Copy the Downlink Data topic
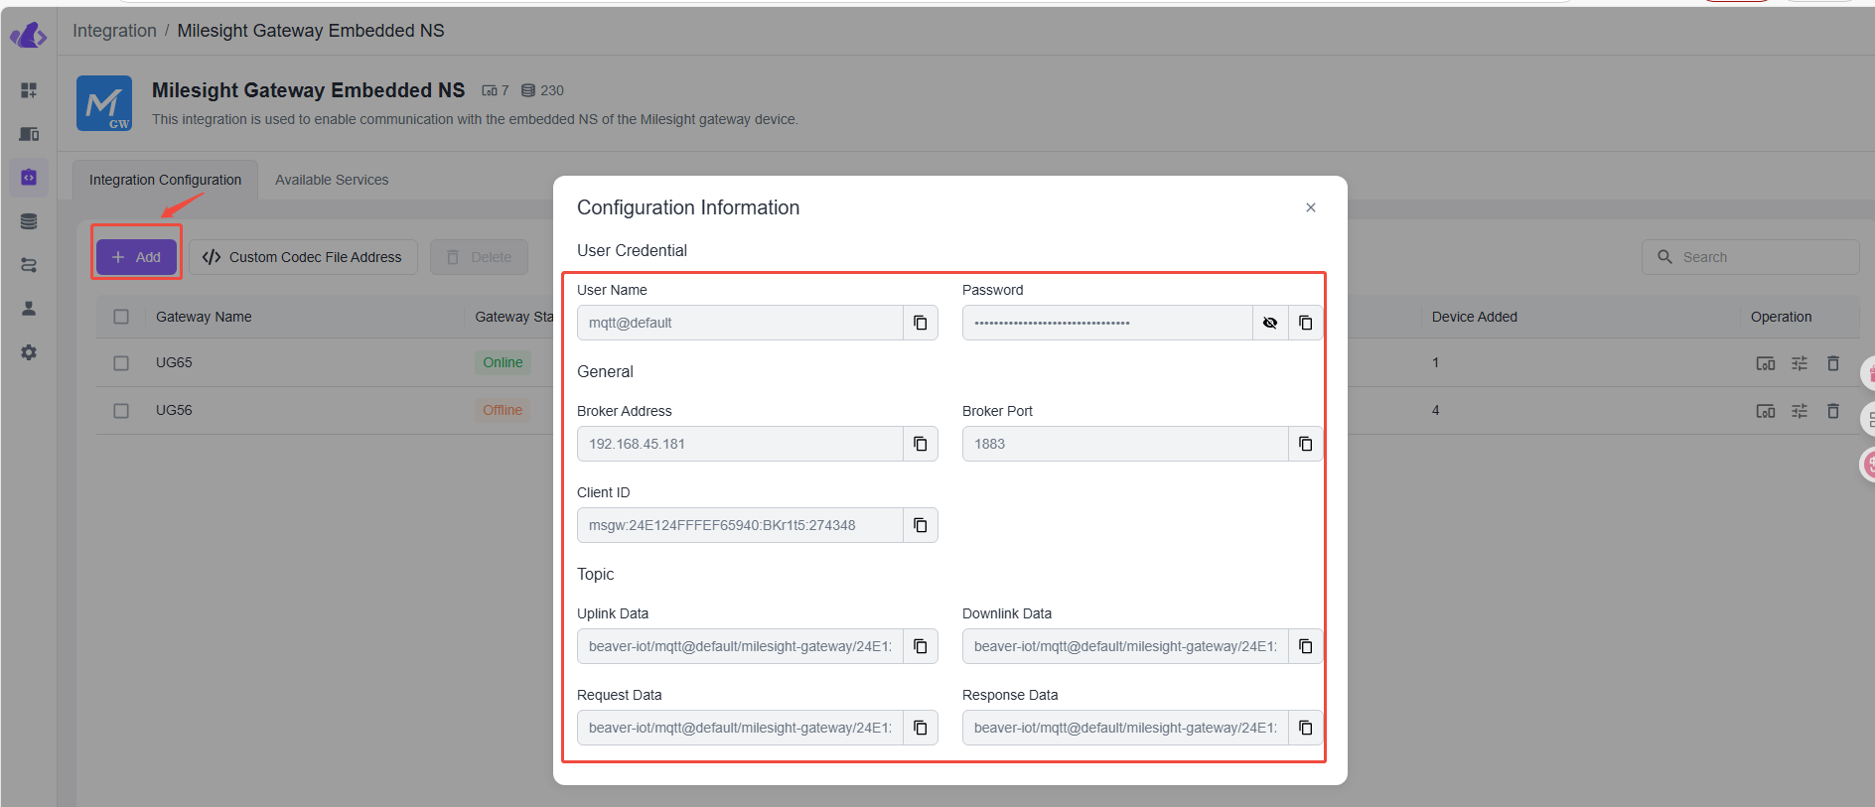Viewport: 1875px width, 807px height. [x=1306, y=646]
